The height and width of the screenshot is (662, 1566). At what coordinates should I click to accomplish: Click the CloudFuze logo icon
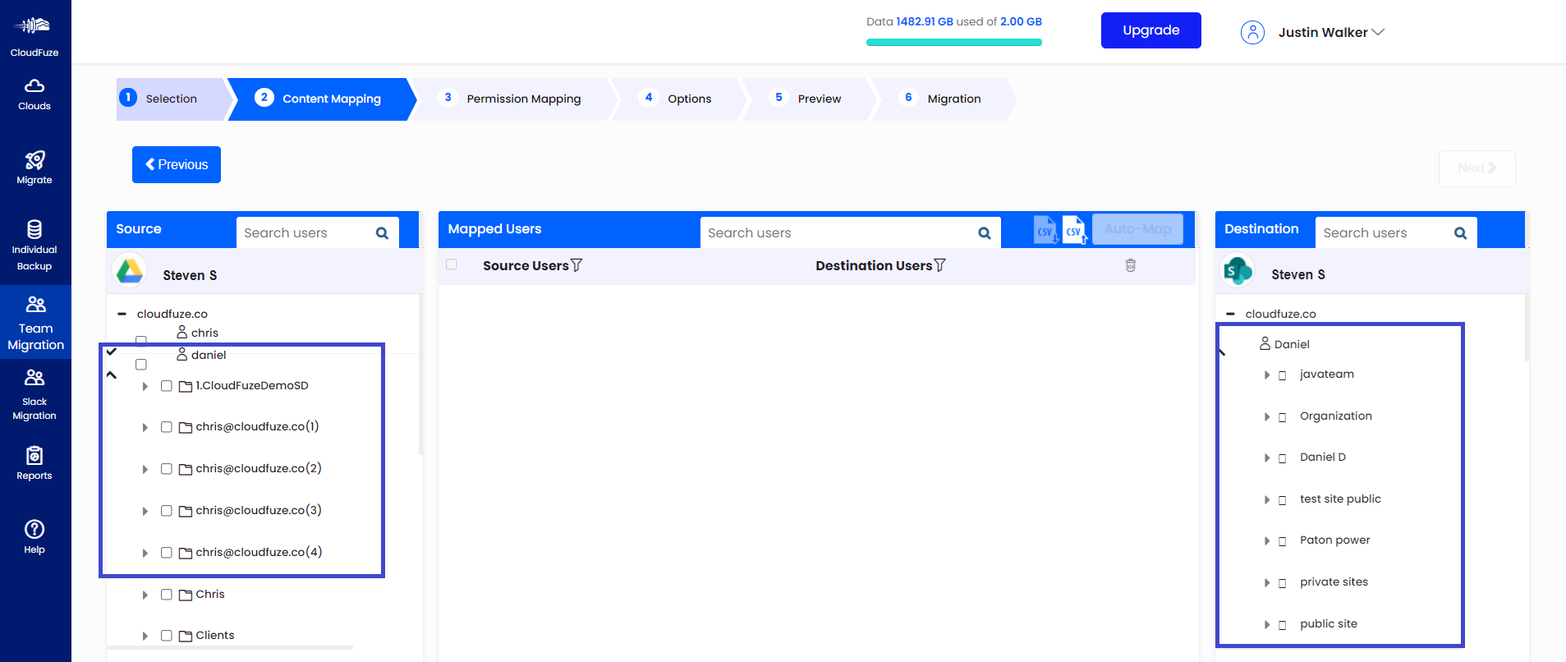coord(34,25)
